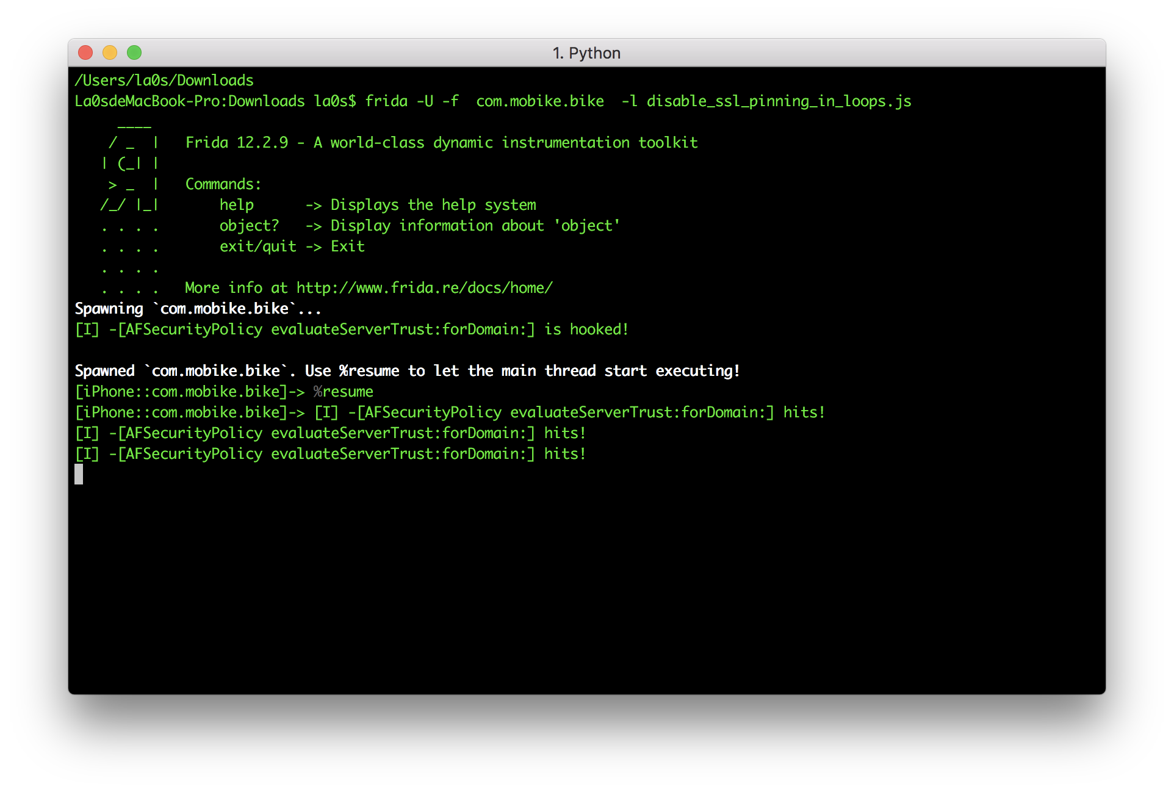Click the '/Users/la0s/Downloads' path line
Viewport: 1174px width, 792px height.
pyautogui.click(x=164, y=81)
